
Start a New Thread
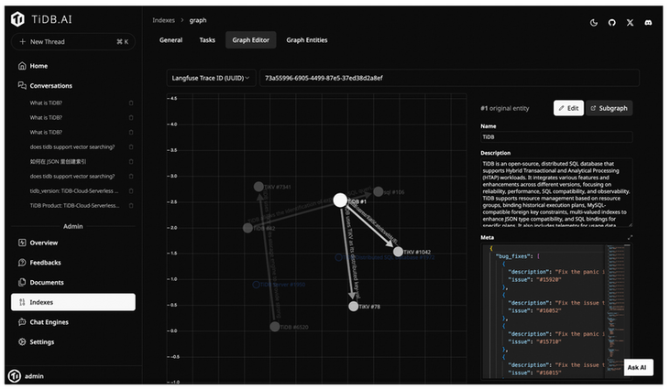coord(73,41)
